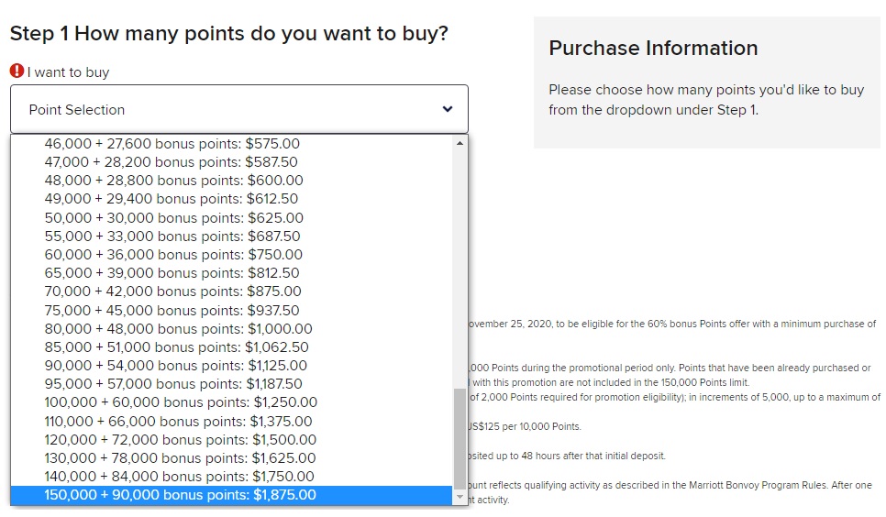Select 100,000 + 60,000 bonus points: $1,250.00

point(181,402)
